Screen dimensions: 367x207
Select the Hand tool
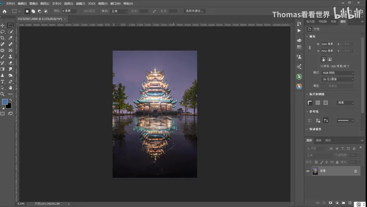click(x=10, y=88)
